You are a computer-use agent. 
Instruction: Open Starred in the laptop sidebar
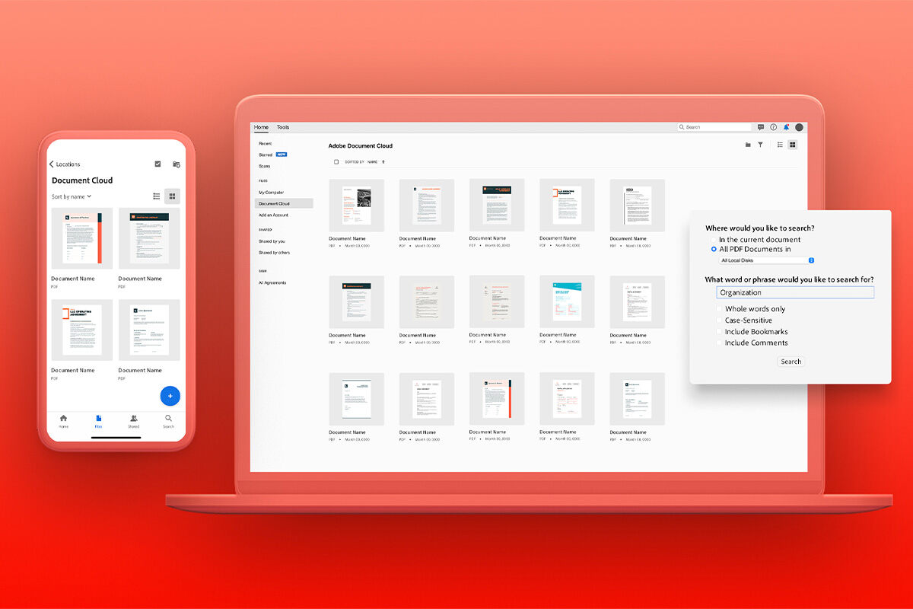click(x=266, y=155)
